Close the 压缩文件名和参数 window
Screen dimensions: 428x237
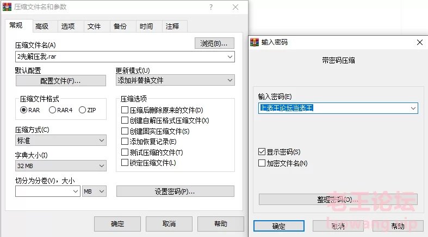coord(235,7)
